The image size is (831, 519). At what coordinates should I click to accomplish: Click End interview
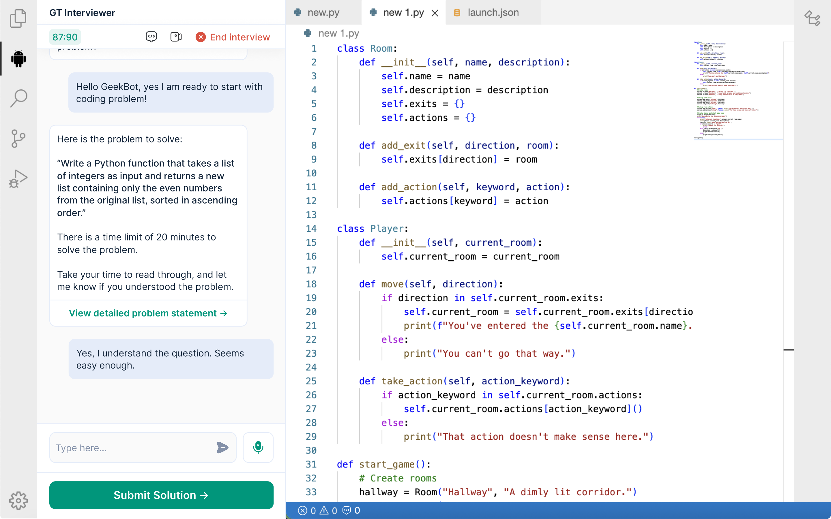tap(233, 37)
